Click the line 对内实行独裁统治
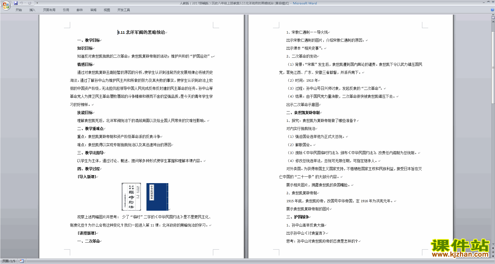The image size is (495, 264). click(x=301, y=129)
